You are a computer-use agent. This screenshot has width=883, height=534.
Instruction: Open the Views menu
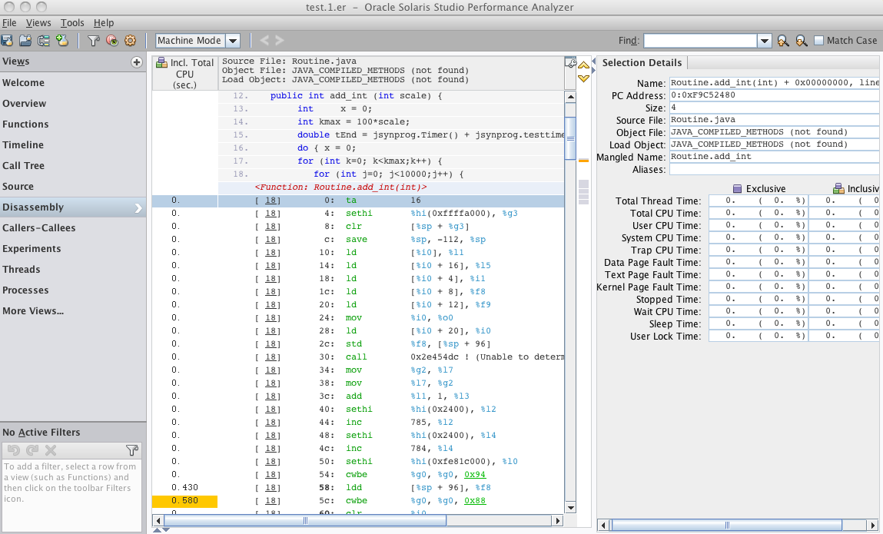pos(38,23)
